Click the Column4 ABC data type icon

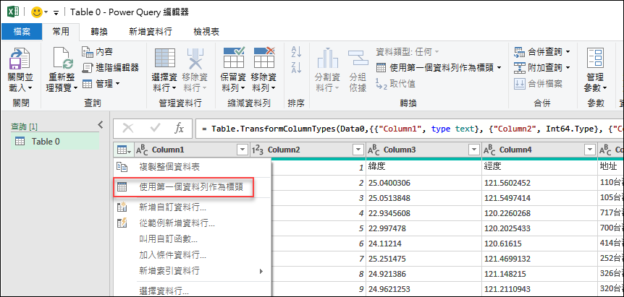pyautogui.click(x=490, y=150)
